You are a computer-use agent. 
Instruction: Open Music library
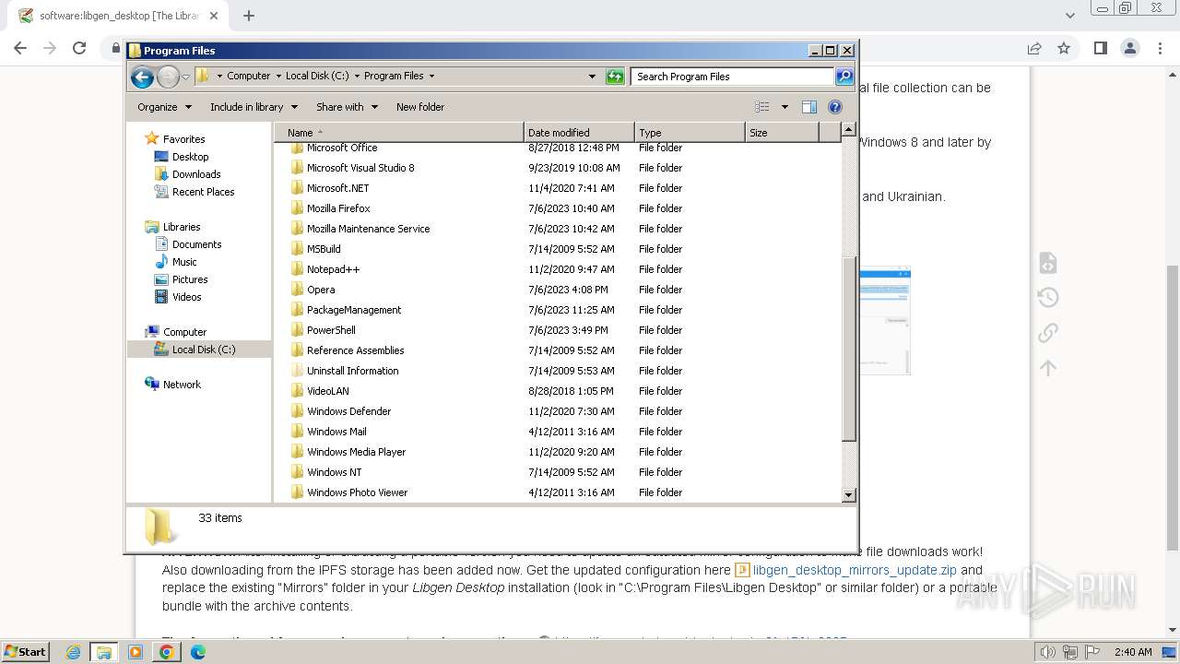click(184, 262)
